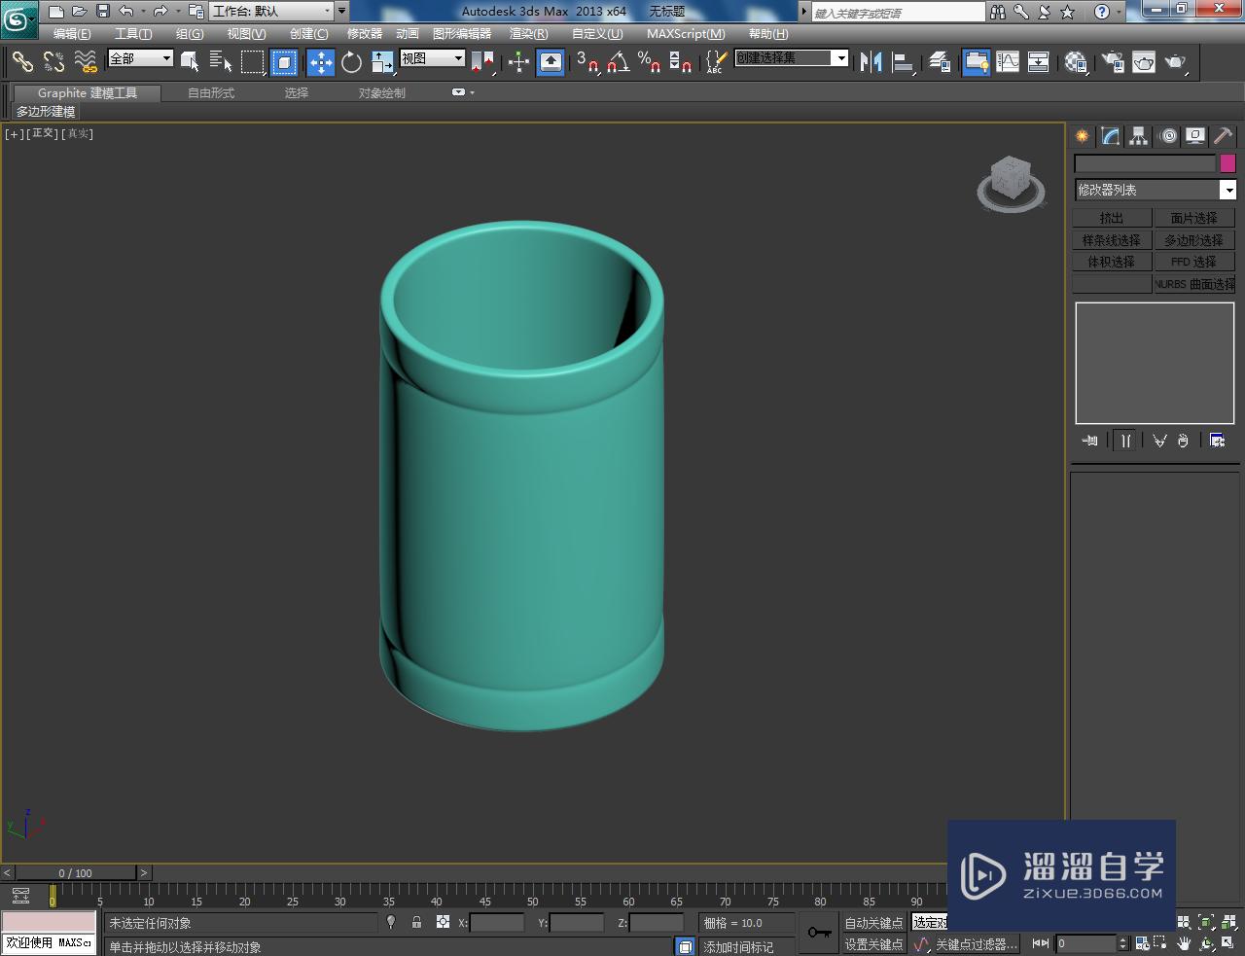Switch to the Create command panel tab

click(1082, 136)
